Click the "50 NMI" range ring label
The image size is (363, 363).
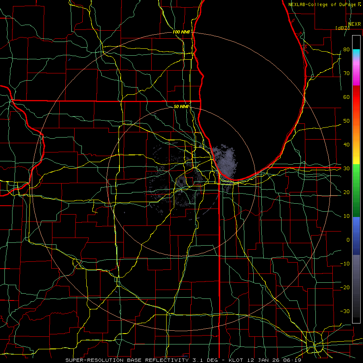(181, 107)
